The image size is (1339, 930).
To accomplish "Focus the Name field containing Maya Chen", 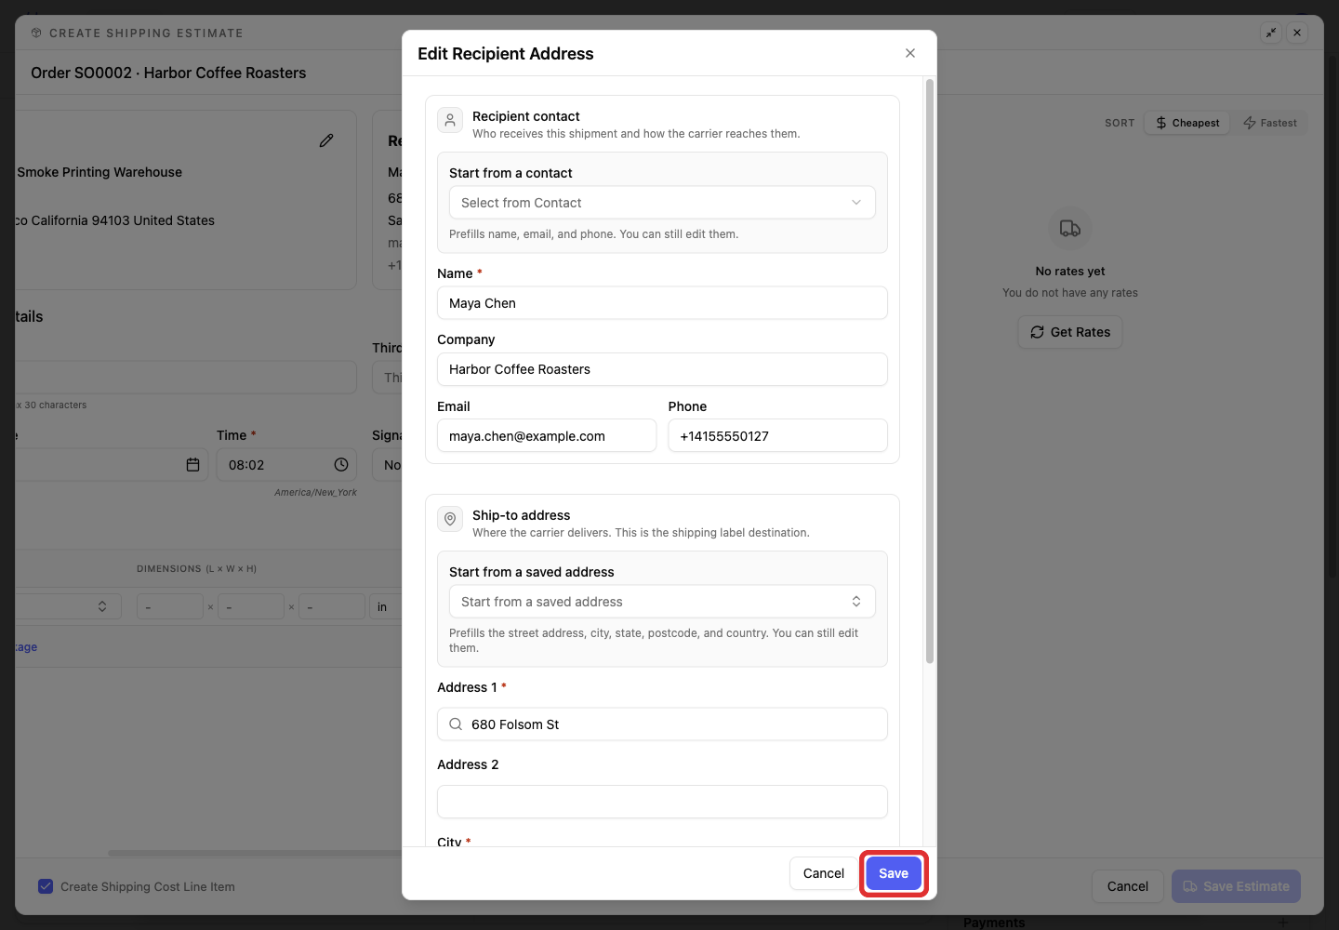I will point(662,303).
